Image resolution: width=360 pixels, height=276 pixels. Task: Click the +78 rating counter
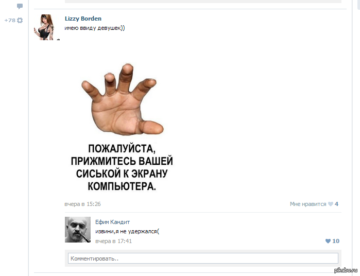[10, 21]
